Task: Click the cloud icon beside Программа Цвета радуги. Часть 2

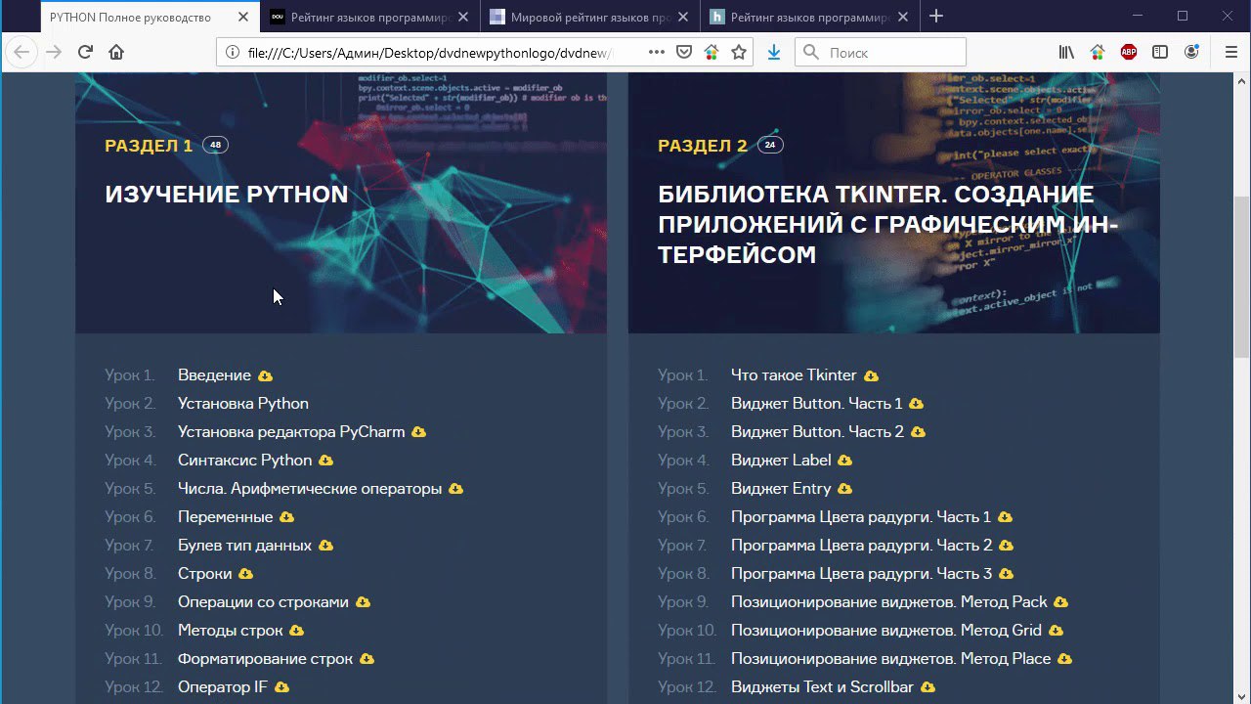Action: [1006, 546]
